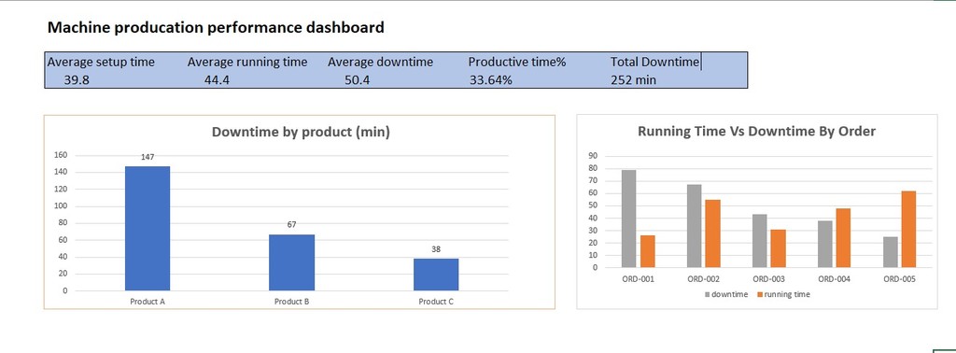This screenshot has height=353, width=956.
Task: Click the Average setup time value 39.8
Action: (77, 80)
